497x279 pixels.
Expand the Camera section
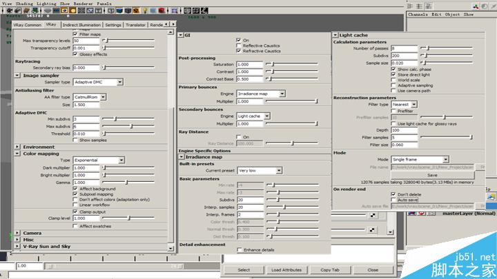click(17, 233)
